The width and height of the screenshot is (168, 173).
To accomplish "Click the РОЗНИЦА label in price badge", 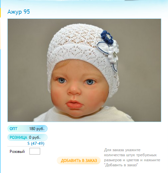I will click(x=18, y=137).
